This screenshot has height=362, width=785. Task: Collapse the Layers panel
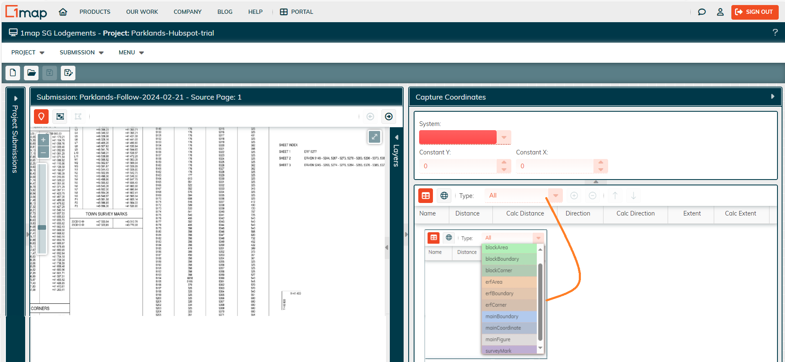pos(396,137)
